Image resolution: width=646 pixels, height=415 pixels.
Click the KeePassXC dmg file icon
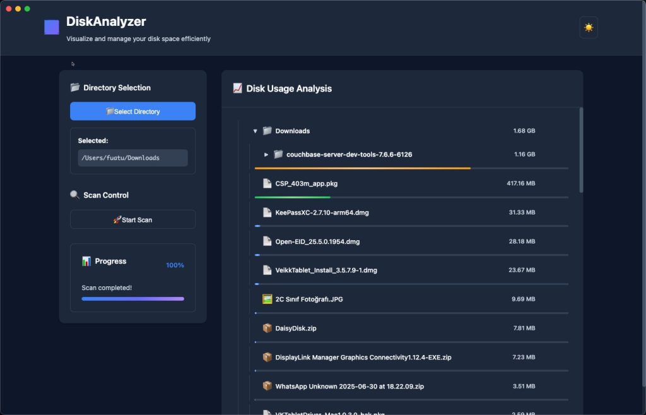267,213
